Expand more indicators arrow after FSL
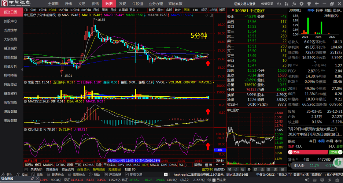343x183 pixels. click(x=186, y=165)
